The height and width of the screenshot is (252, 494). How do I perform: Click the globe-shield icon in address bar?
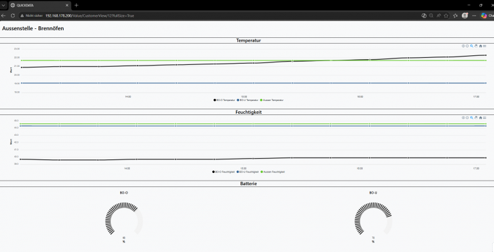(424, 15)
